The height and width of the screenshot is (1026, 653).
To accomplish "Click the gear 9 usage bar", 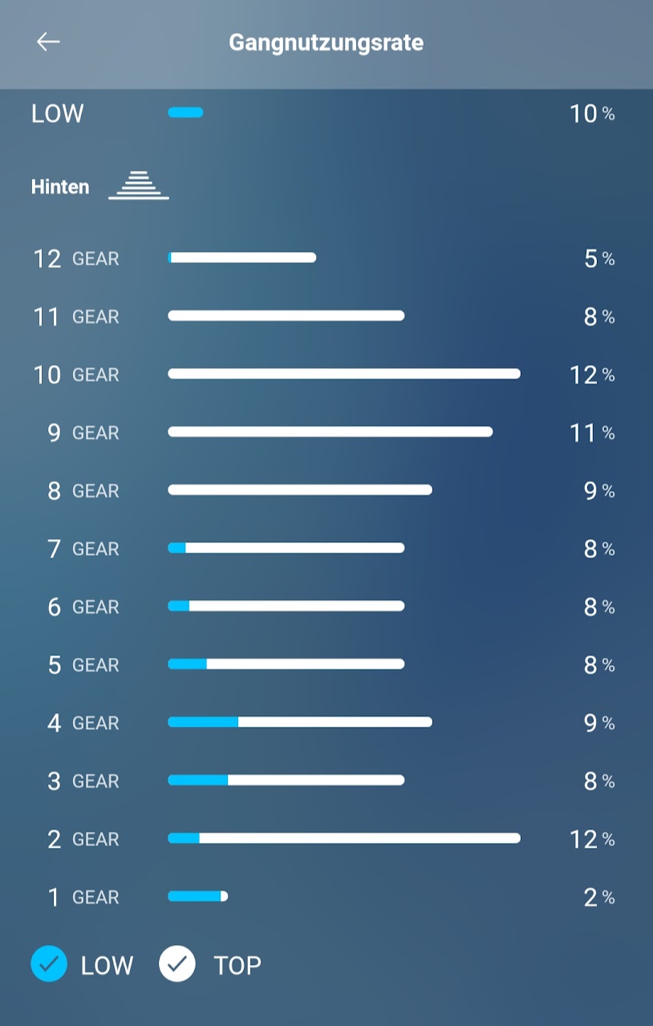I will (330, 432).
